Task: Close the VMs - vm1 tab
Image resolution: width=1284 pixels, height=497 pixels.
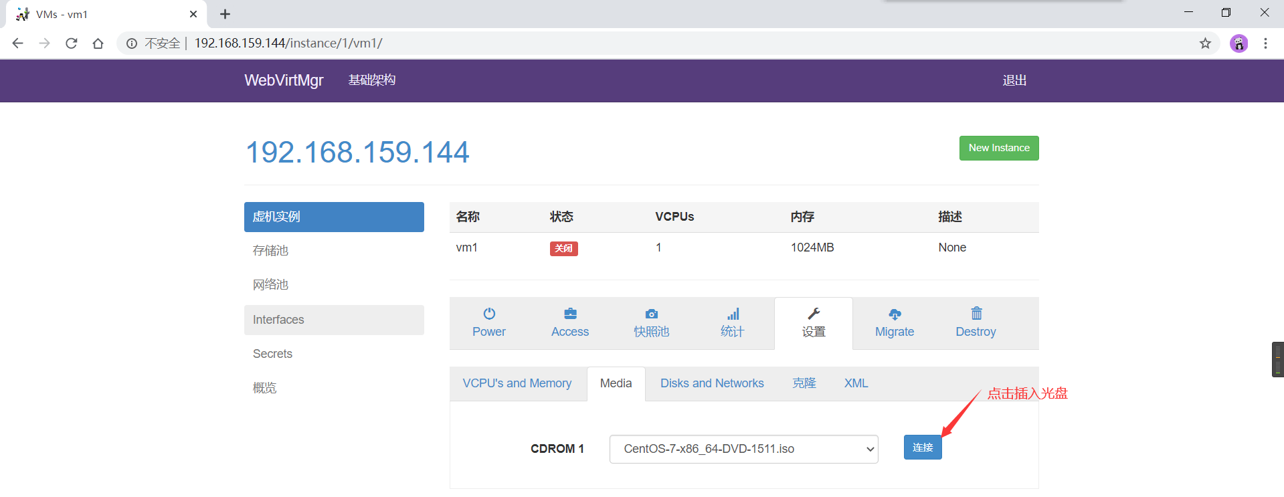Action: (x=193, y=14)
